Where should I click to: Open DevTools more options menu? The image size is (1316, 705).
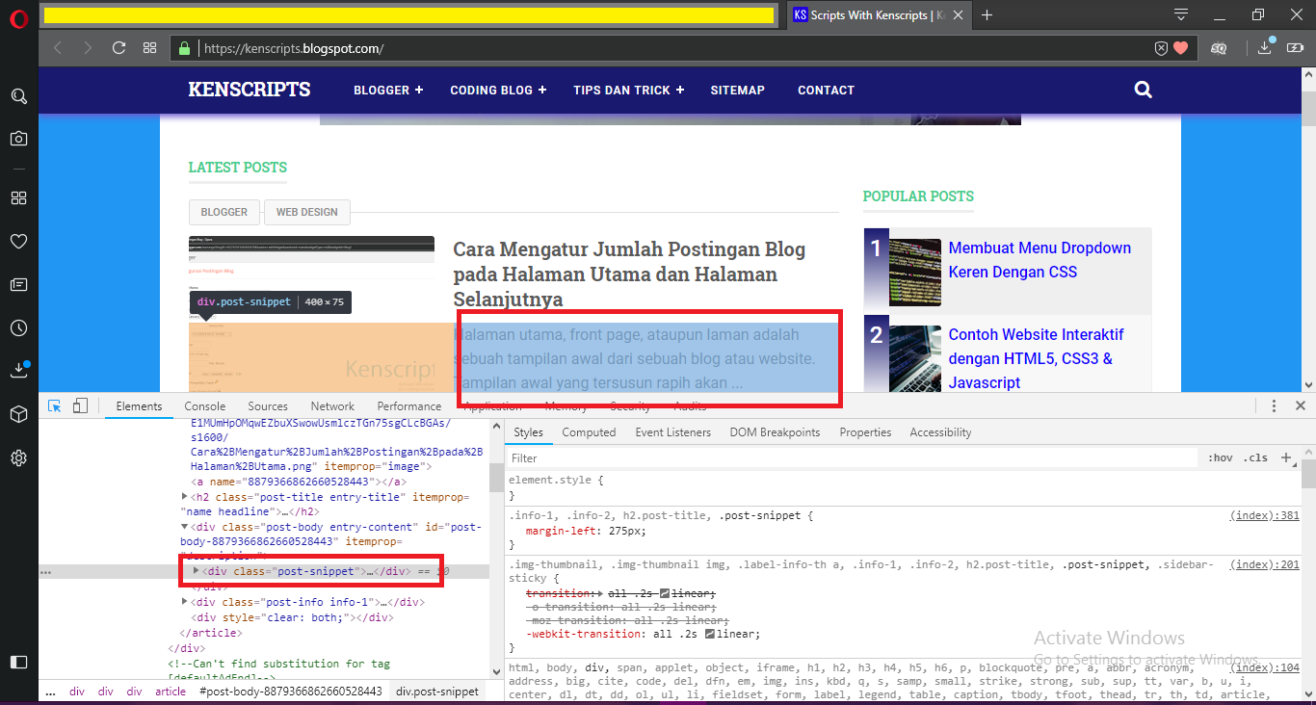pos(1274,406)
